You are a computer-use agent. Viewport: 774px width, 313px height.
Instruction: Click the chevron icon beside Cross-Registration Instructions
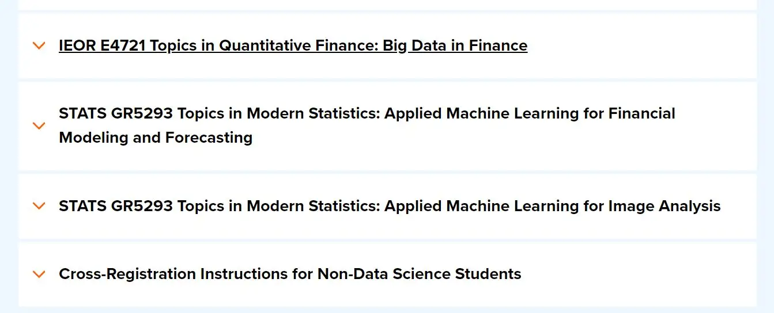point(39,274)
